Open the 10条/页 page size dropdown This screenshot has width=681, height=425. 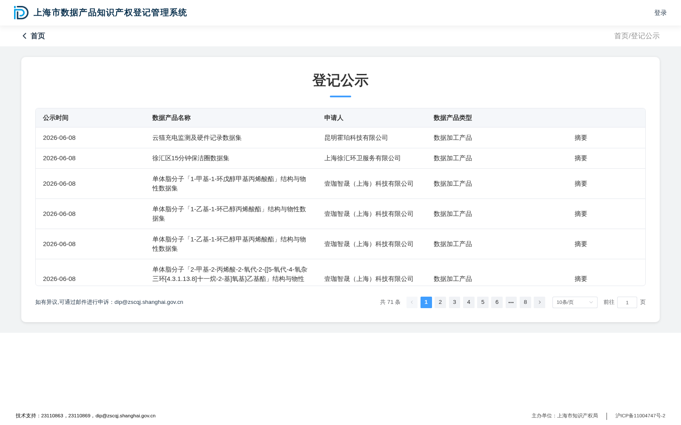575,302
